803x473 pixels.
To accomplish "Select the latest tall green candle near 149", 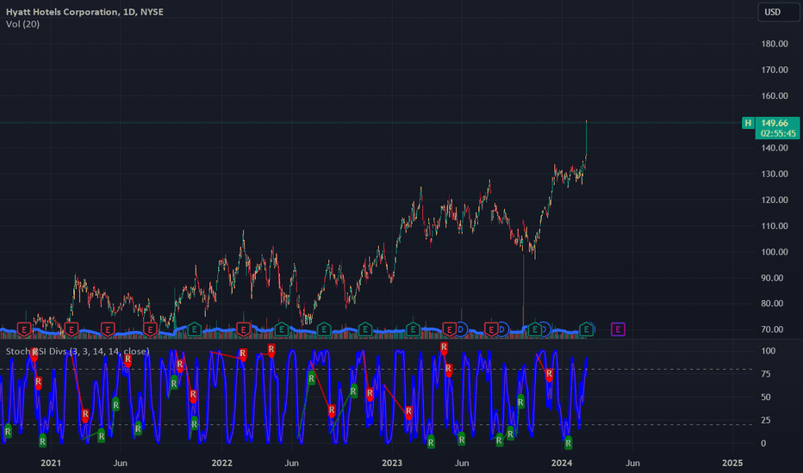I will [587, 138].
